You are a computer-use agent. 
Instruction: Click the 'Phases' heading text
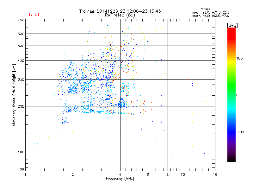point(205,9)
